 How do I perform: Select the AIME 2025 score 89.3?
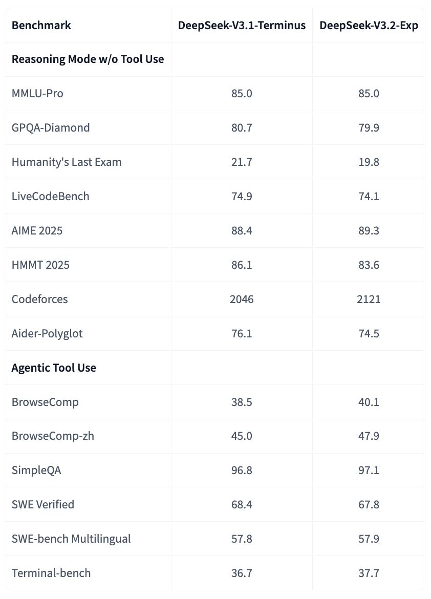coord(369,231)
